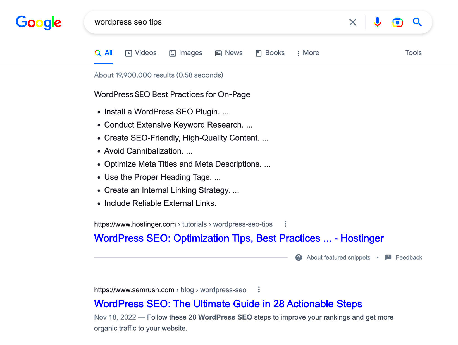Switch to the Videos tab

tap(141, 53)
